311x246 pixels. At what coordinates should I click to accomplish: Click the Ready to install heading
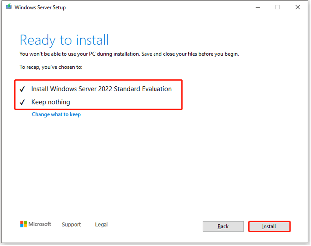click(x=64, y=40)
